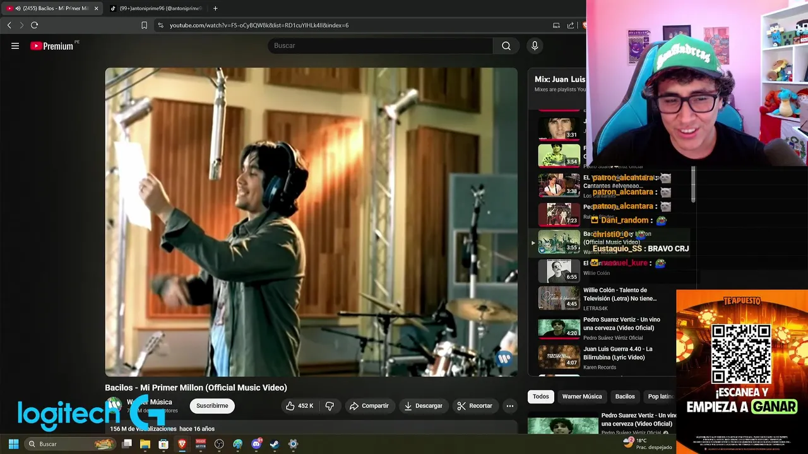Open Discord from the taskbar
Screen dimensions: 808x454
[x=256, y=444]
